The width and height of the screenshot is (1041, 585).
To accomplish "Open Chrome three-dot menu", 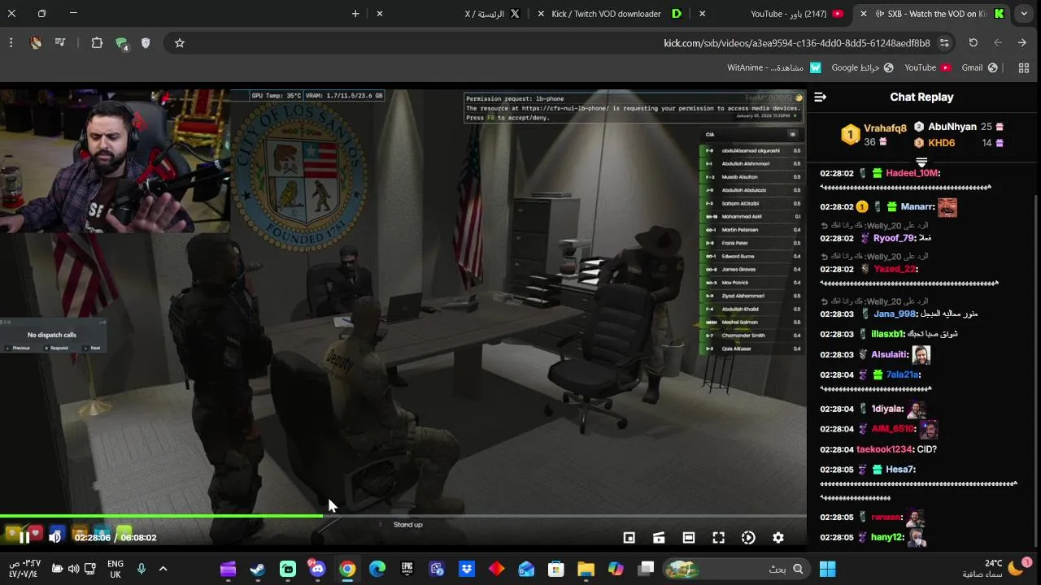I will 11,43.
